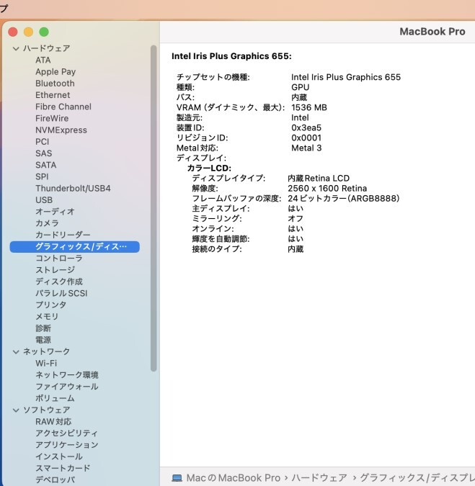Click the VRAM value 1536 MB
Viewport: 475px width, 486px height.
(309, 107)
